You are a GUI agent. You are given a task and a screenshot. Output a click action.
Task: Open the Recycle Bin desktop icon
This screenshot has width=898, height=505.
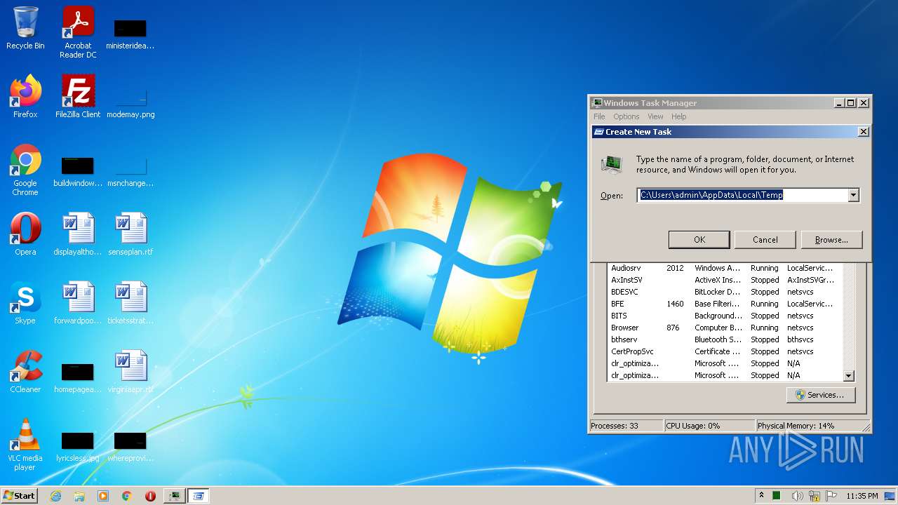(x=25, y=28)
